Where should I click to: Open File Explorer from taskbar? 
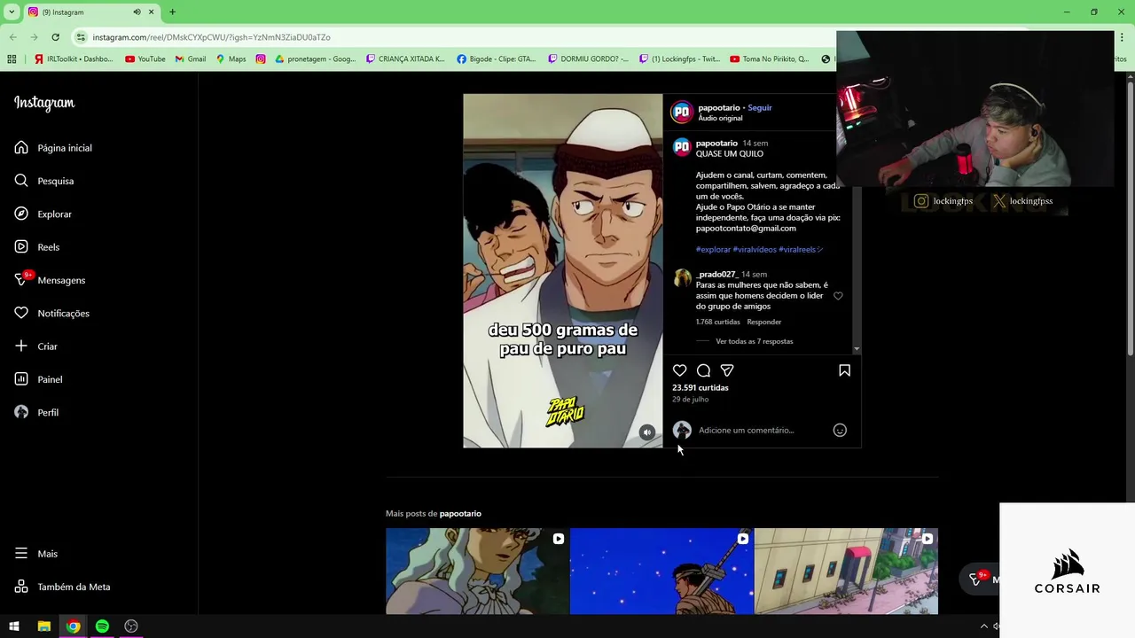[x=43, y=626]
